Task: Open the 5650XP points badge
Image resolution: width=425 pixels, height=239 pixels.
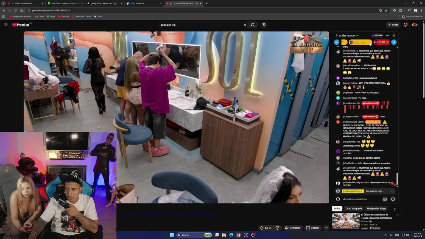Action: tap(377, 36)
